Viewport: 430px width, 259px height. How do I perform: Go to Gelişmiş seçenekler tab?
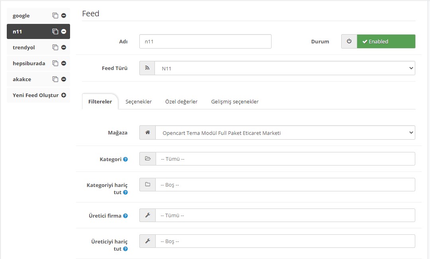[235, 101]
